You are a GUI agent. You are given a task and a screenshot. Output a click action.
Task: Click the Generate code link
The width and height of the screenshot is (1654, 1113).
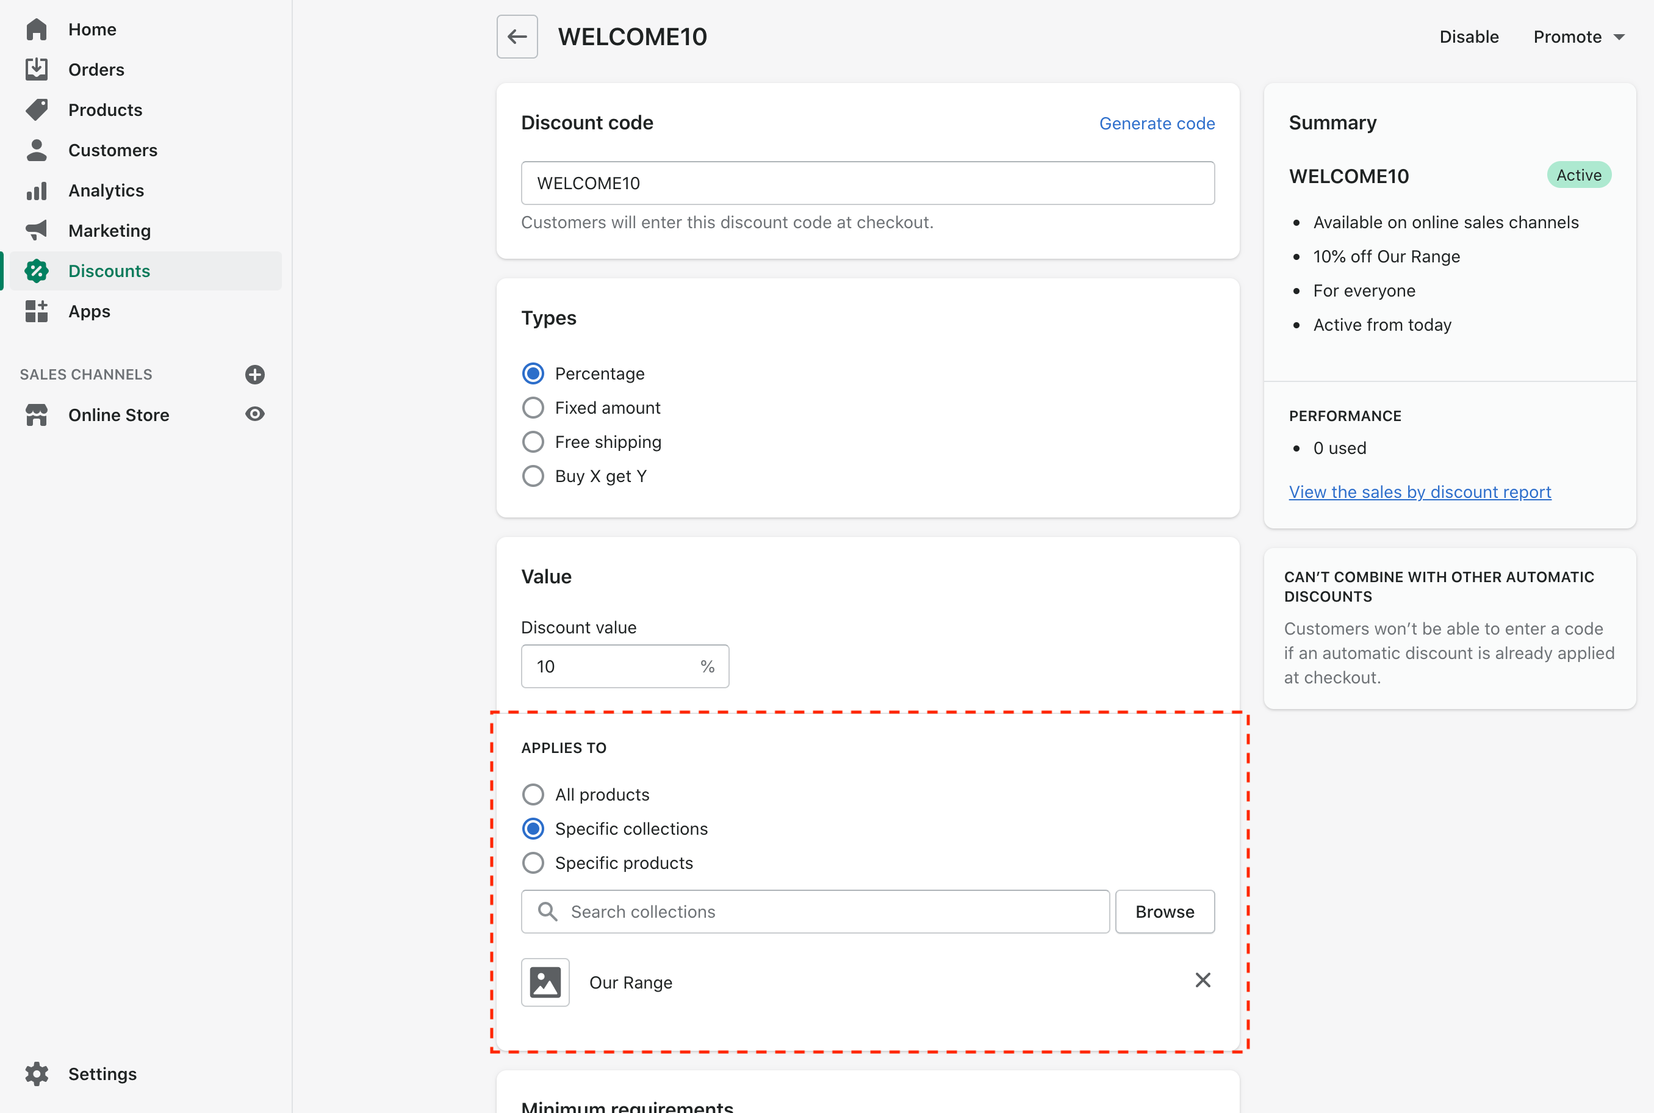pyautogui.click(x=1157, y=123)
